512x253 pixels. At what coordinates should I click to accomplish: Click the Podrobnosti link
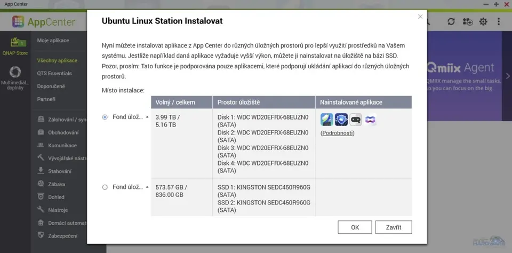337,133
